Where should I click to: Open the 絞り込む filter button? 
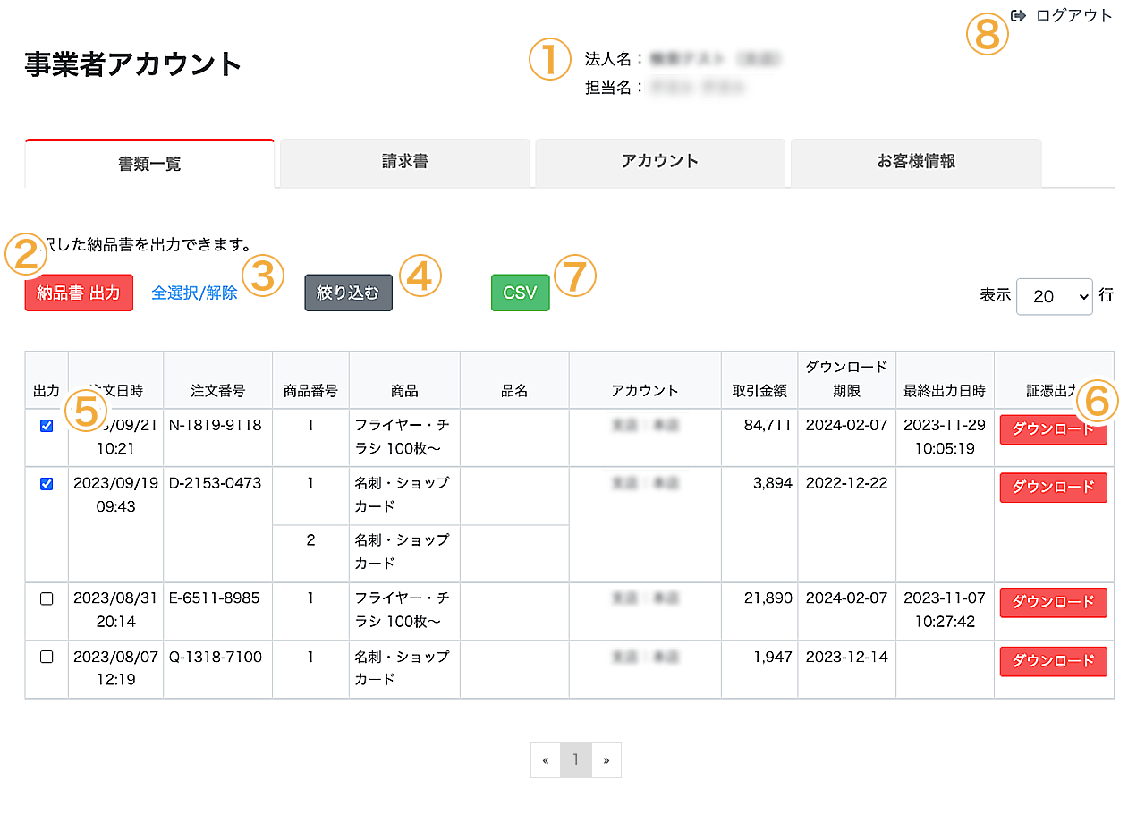348,292
